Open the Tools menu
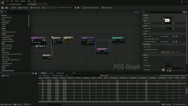Screen dimensions: 188x106 click(29, 1)
